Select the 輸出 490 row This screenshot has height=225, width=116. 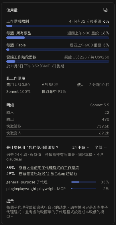pos(58,120)
